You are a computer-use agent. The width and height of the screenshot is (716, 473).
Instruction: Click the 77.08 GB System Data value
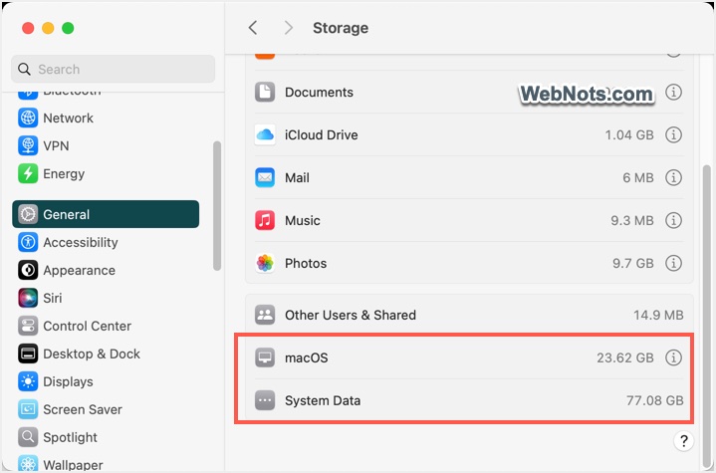(x=655, y=400)
